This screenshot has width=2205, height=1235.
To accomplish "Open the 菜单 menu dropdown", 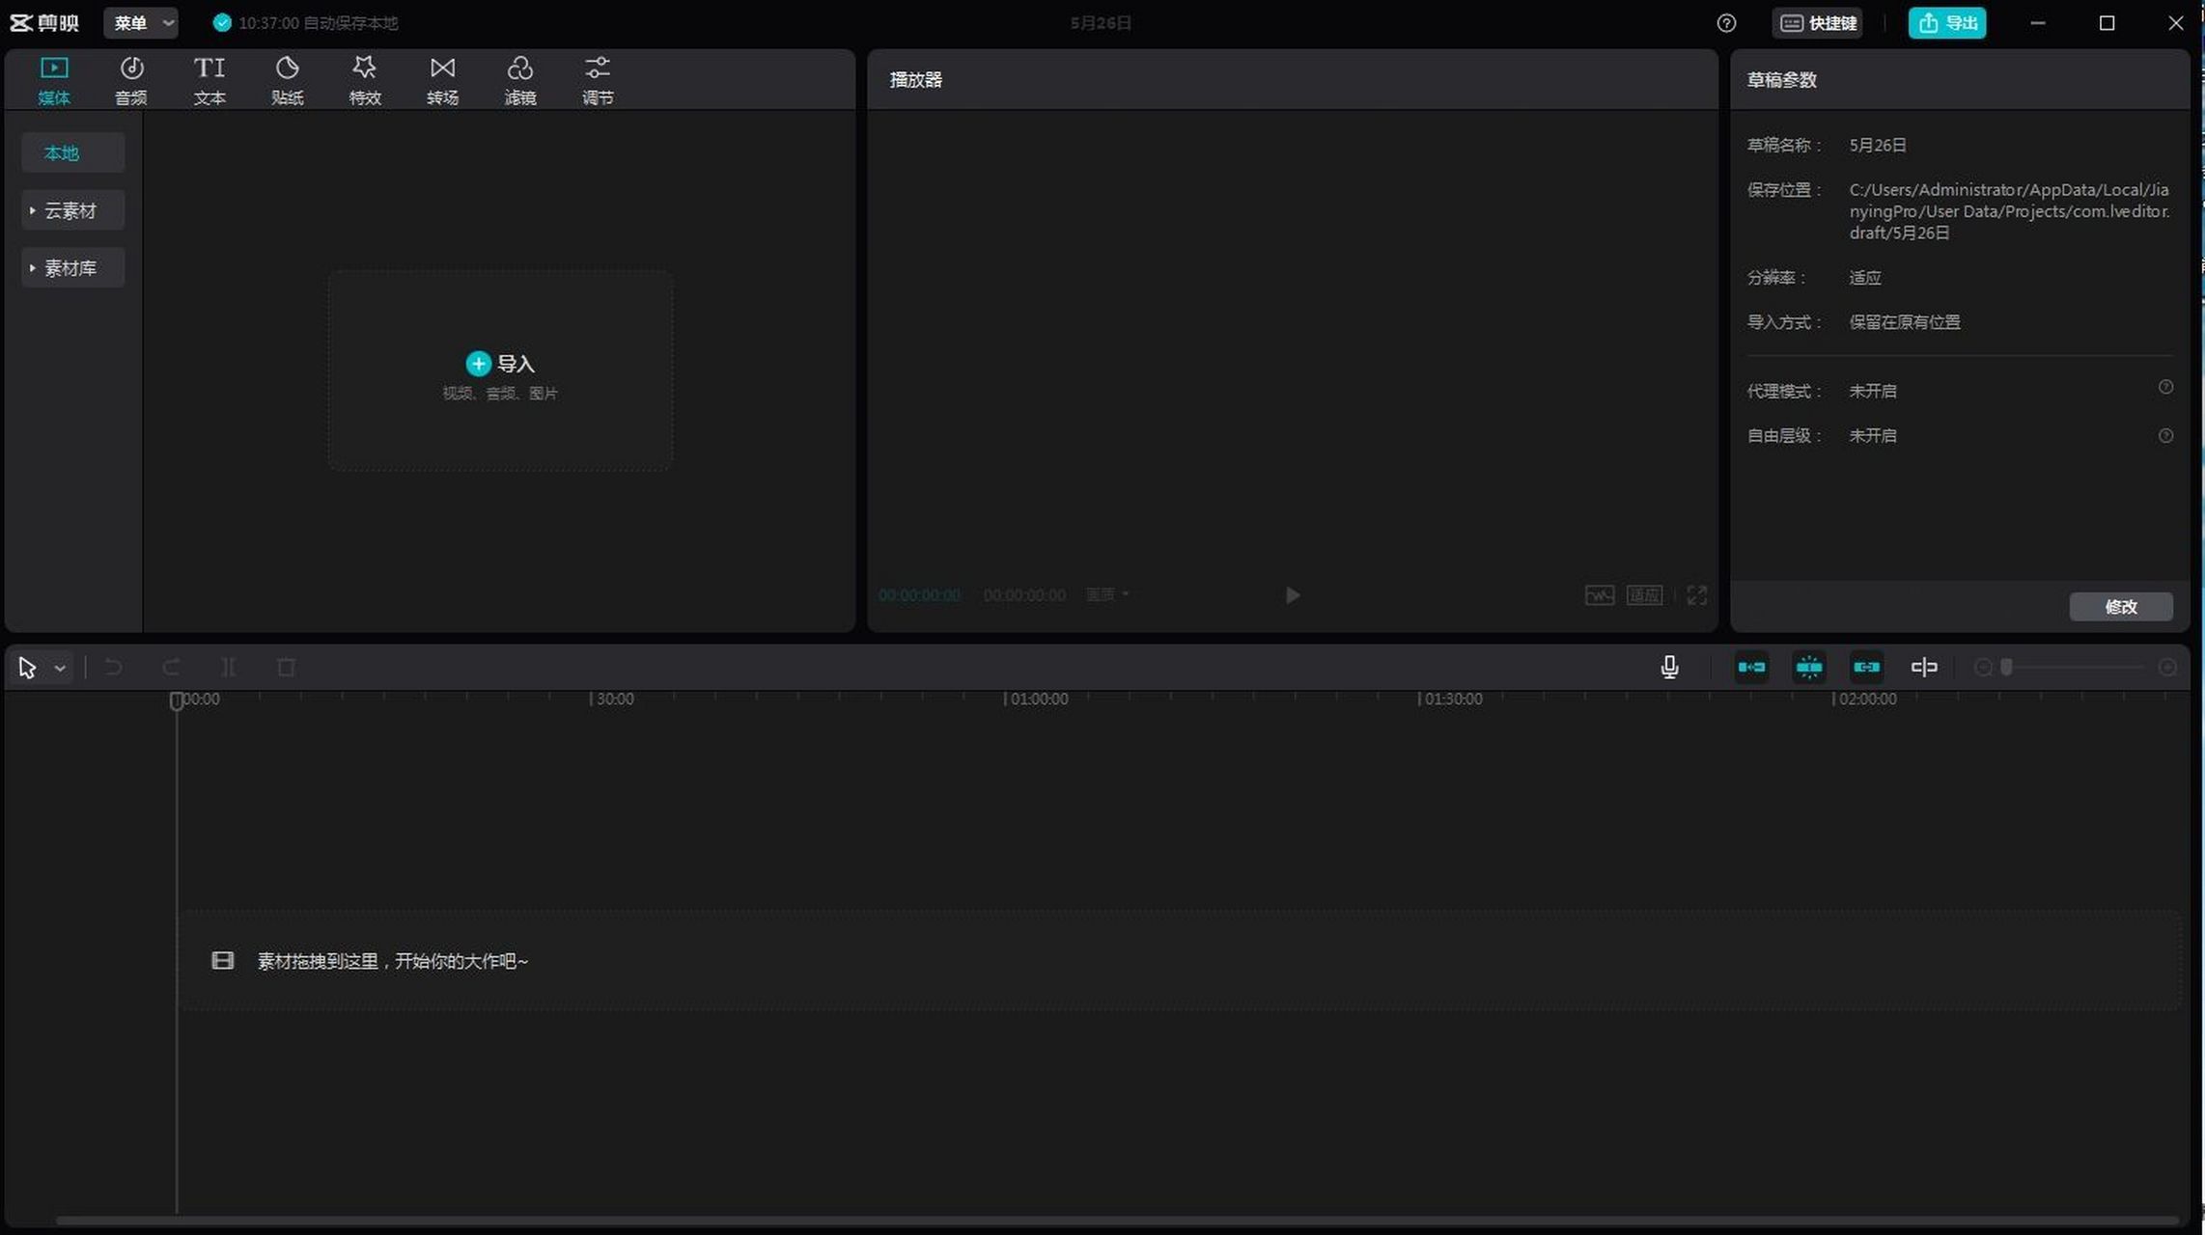I will point(141,22).
